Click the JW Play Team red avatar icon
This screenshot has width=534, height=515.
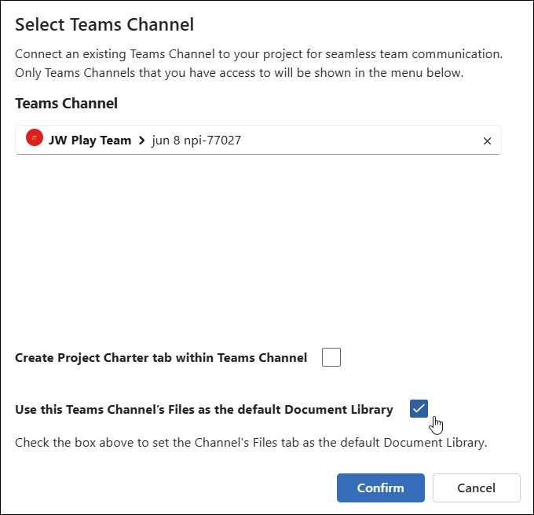[35, 137]
